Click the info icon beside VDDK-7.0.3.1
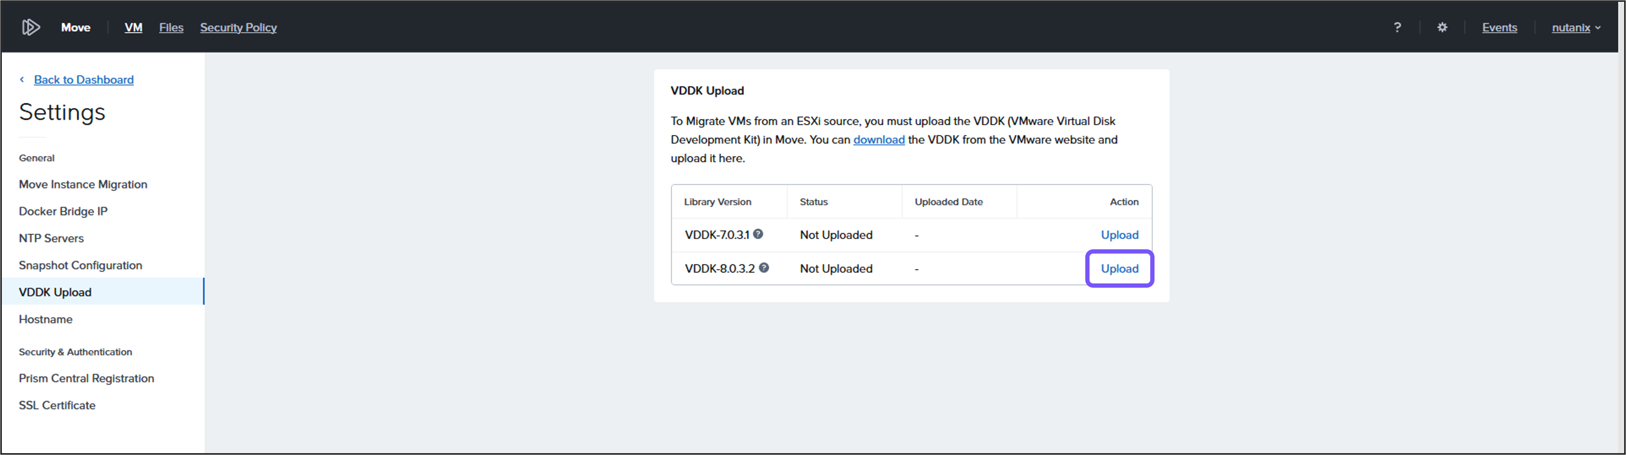Viewport: 1626px width, 455px height. [x=758, y=234]
